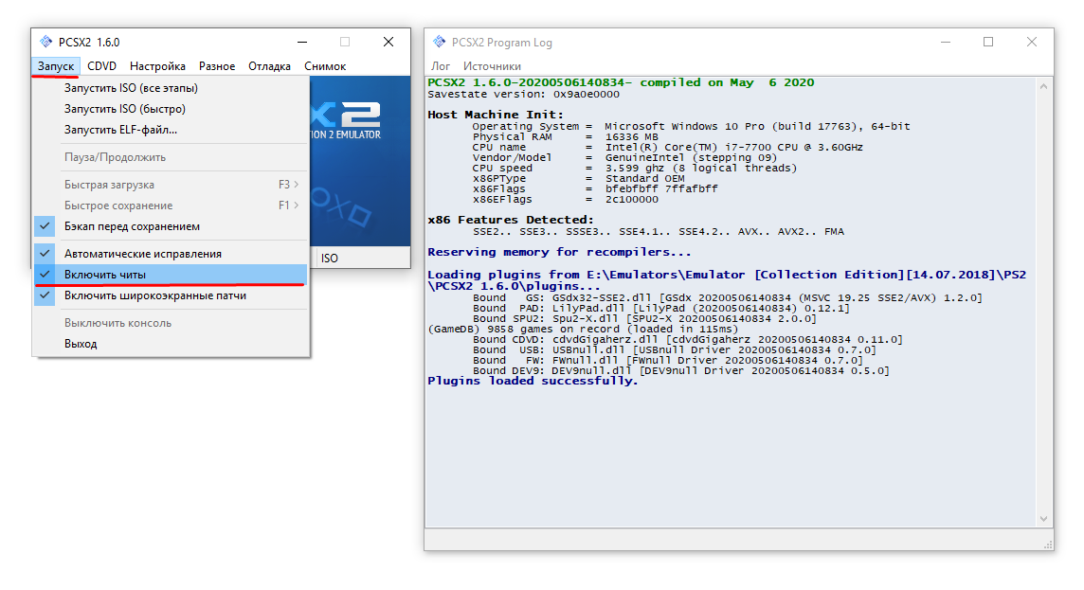Close the PCSX2 Program Log window
1084x590 pixels.
[x=1032, y=42]
